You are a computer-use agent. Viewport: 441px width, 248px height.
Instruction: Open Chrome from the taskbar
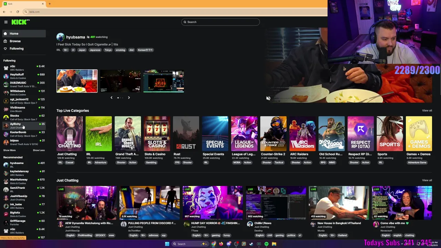[x=214, y=244]
